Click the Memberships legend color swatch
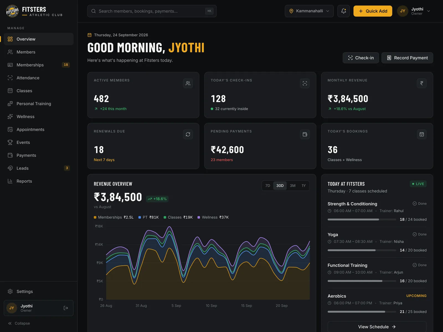Viewport: 443px width, 332px height. 95,217
